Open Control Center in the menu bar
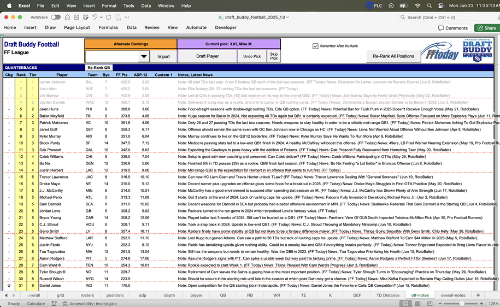500x307 pixels. (x=442, y=6)
